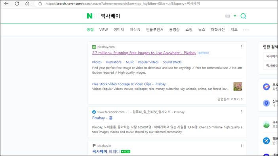Click the green search magnifier icon
278x156 pixels.
click(243, 16)
